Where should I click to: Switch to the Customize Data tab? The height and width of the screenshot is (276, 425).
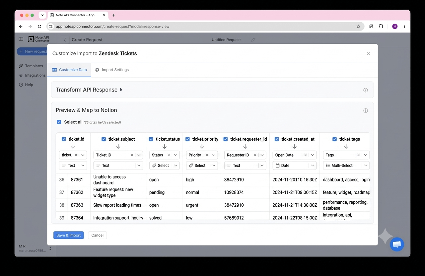tap(69, 70)
